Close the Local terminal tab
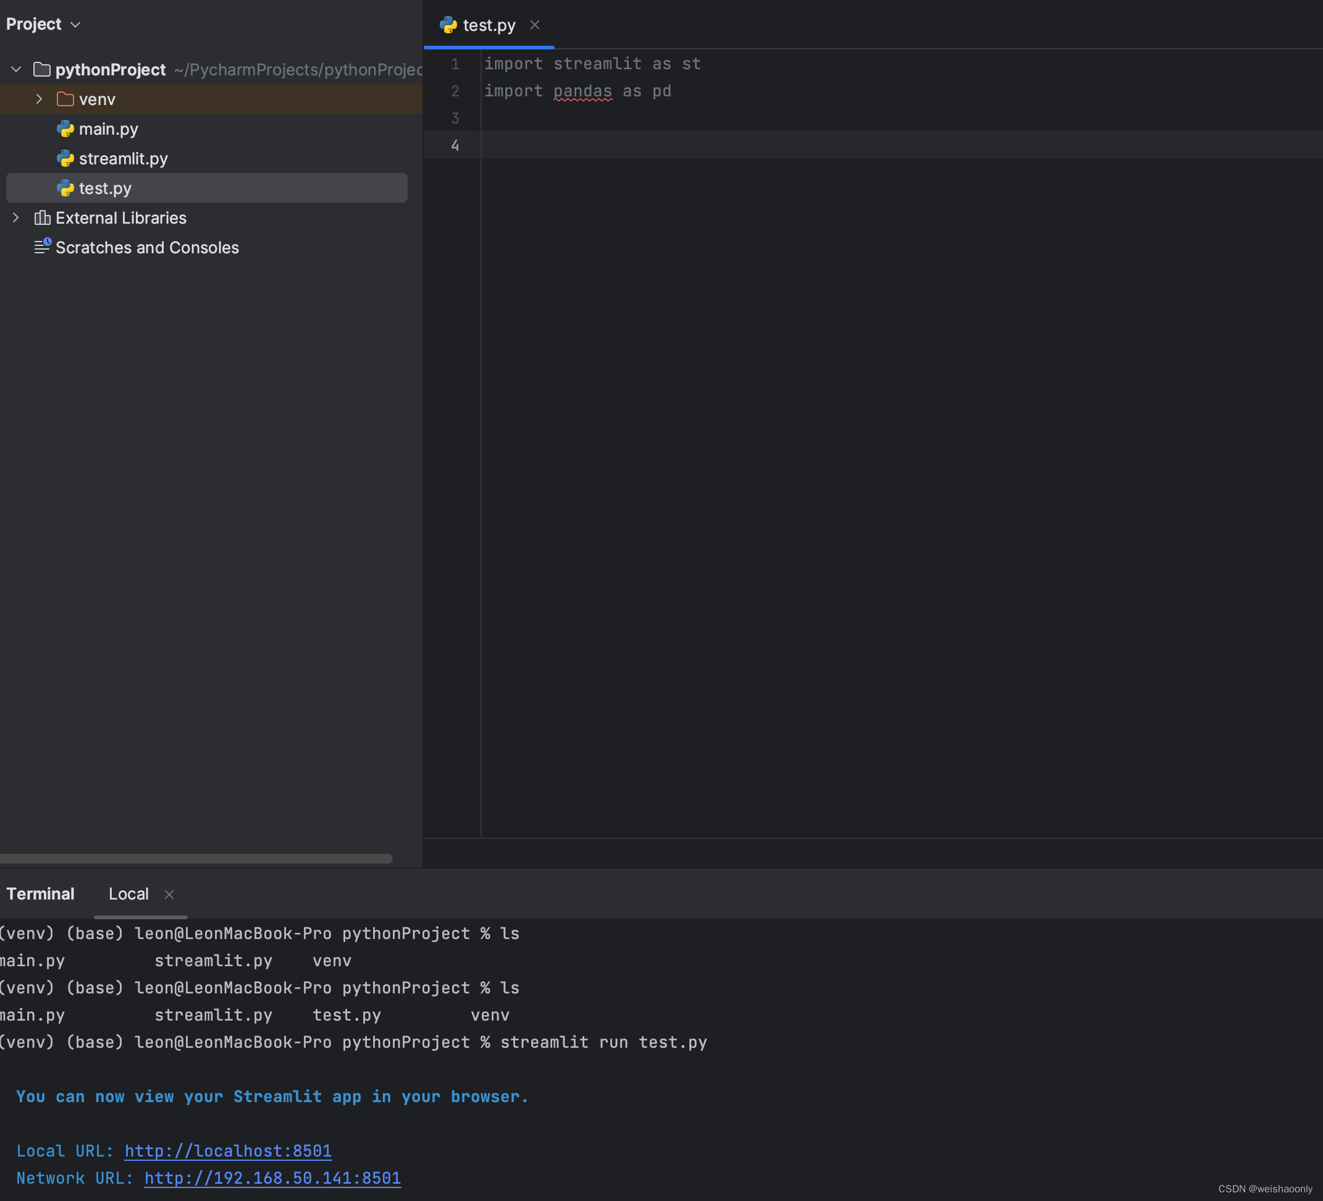Image resolution: width=1323 pixels, height=1201 pixels. (169, 895)
